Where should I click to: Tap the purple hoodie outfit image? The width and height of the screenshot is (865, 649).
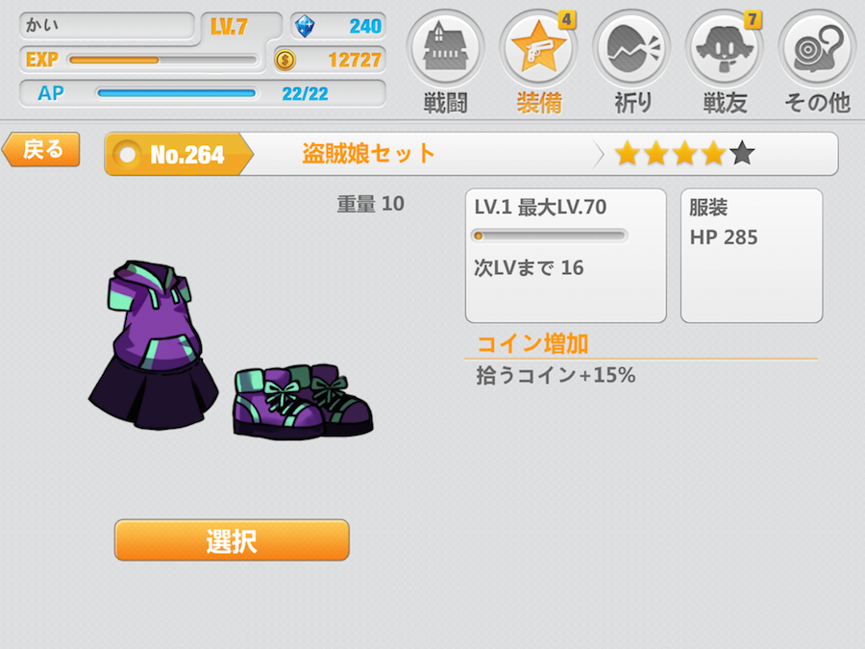click(154, 345)
